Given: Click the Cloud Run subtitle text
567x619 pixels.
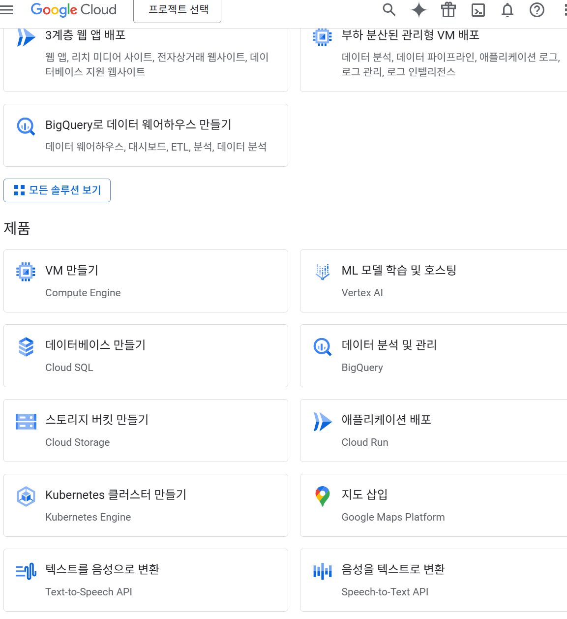Looking at the screenshot, I should tap(365, 442).
